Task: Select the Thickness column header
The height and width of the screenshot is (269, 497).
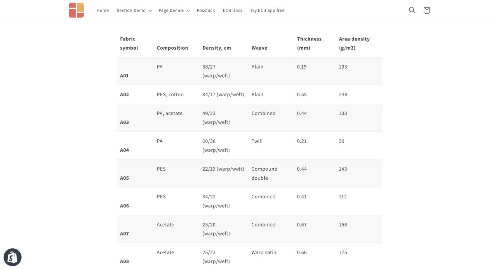Action: coord(309,43)
